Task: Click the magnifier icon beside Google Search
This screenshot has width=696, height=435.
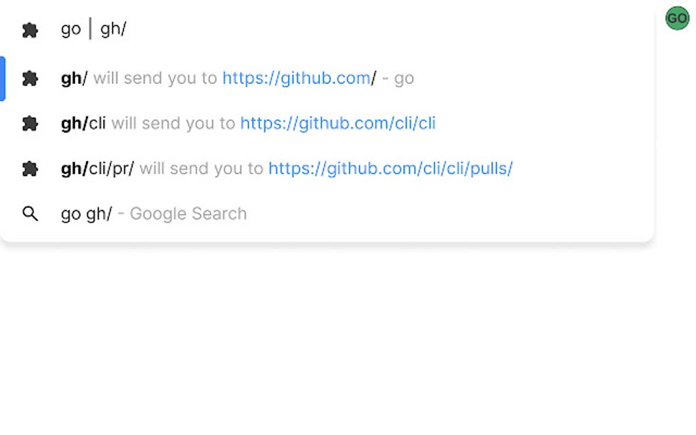Action: 30,213
